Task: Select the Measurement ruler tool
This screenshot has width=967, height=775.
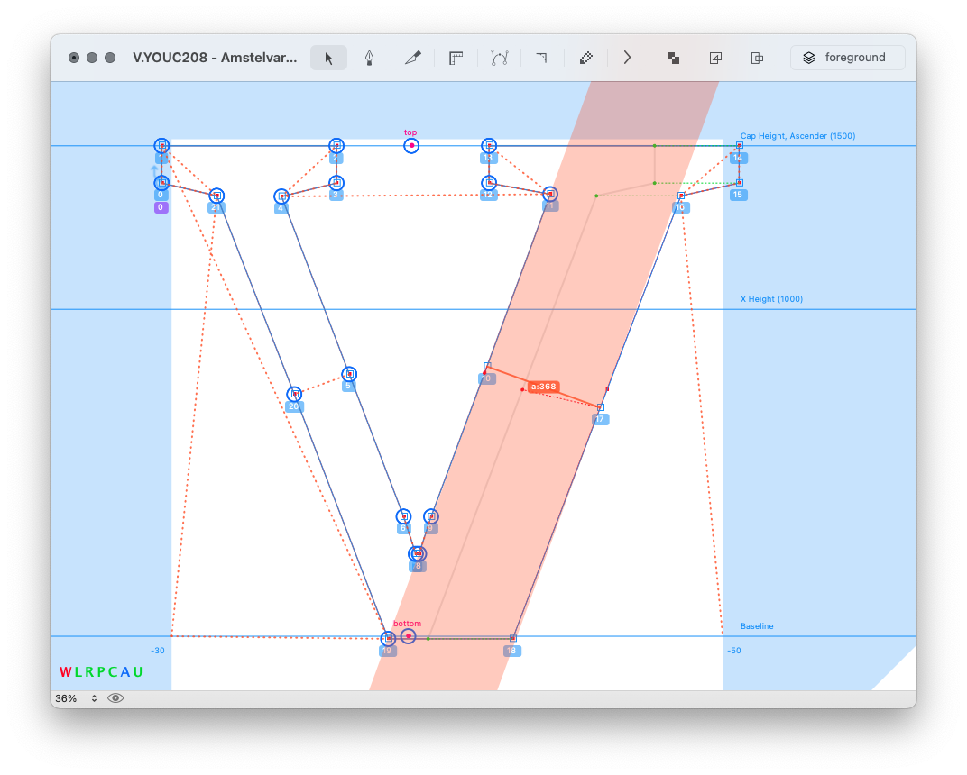Action: 456,58
